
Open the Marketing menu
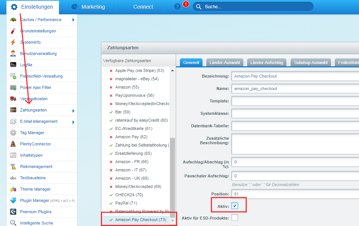(93, 7)
